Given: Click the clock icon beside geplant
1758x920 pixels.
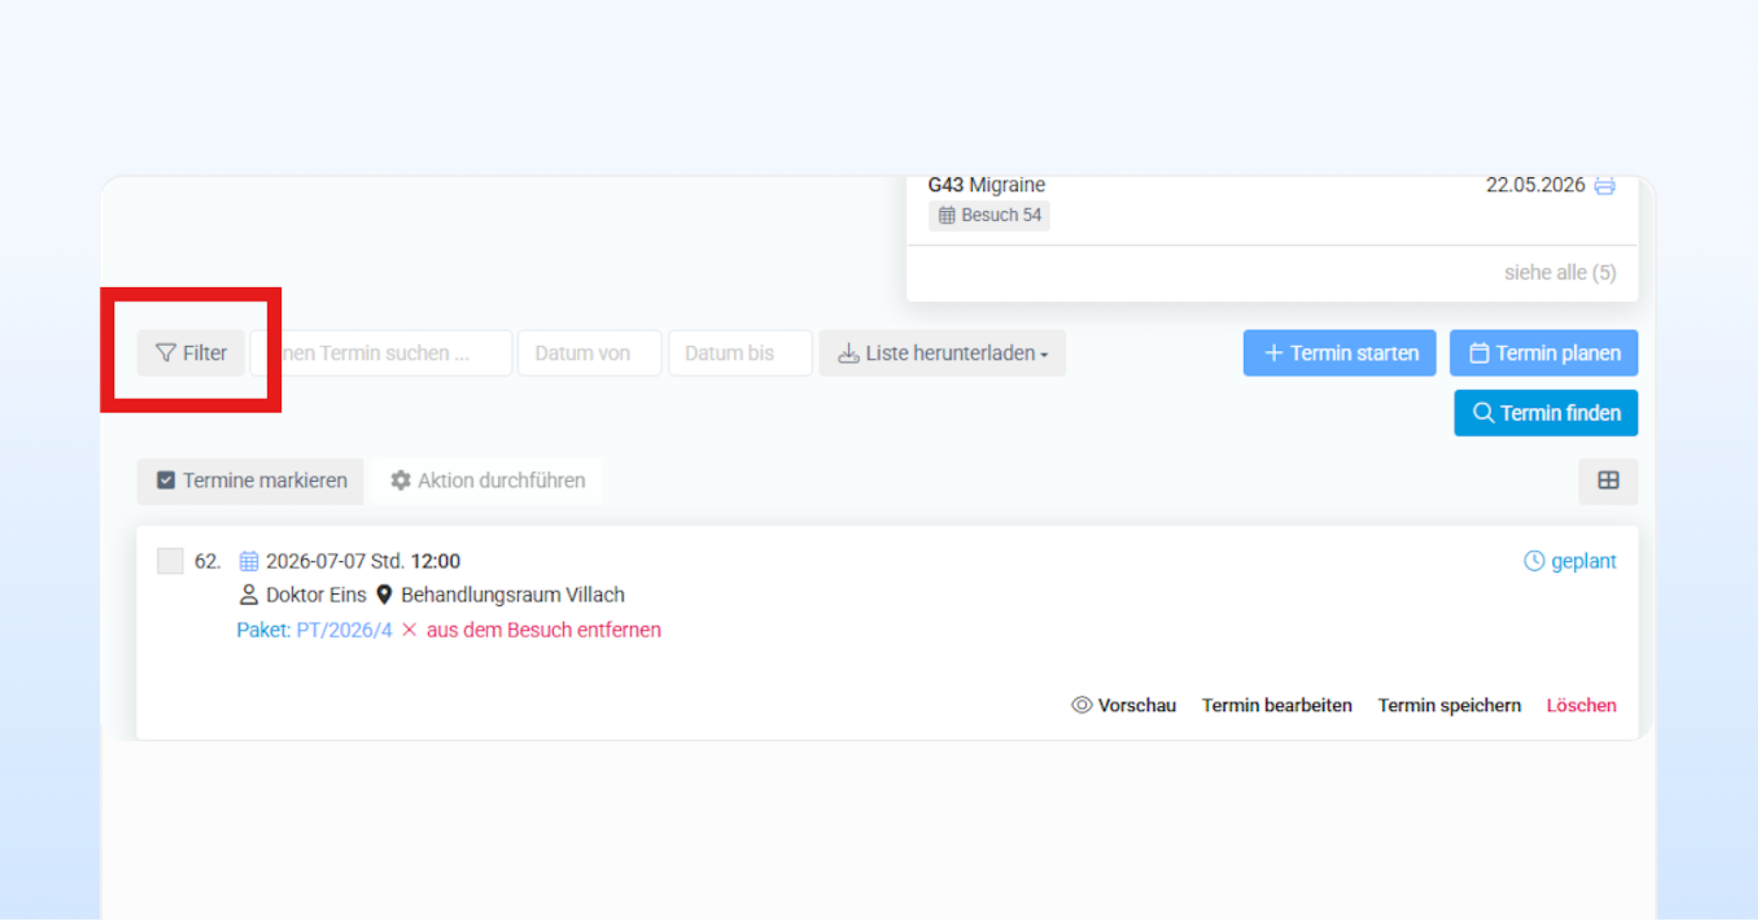Looking at the screenshot, I should [1534, 561].
